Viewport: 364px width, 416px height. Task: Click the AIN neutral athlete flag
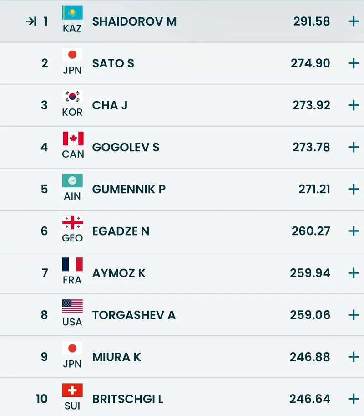tap(72, 180)
